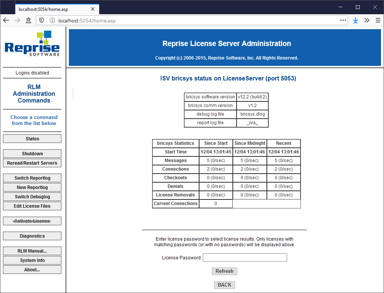384x293 pixels.
Task: Click the 'Checkouts' row label
Action: point(176,178)
